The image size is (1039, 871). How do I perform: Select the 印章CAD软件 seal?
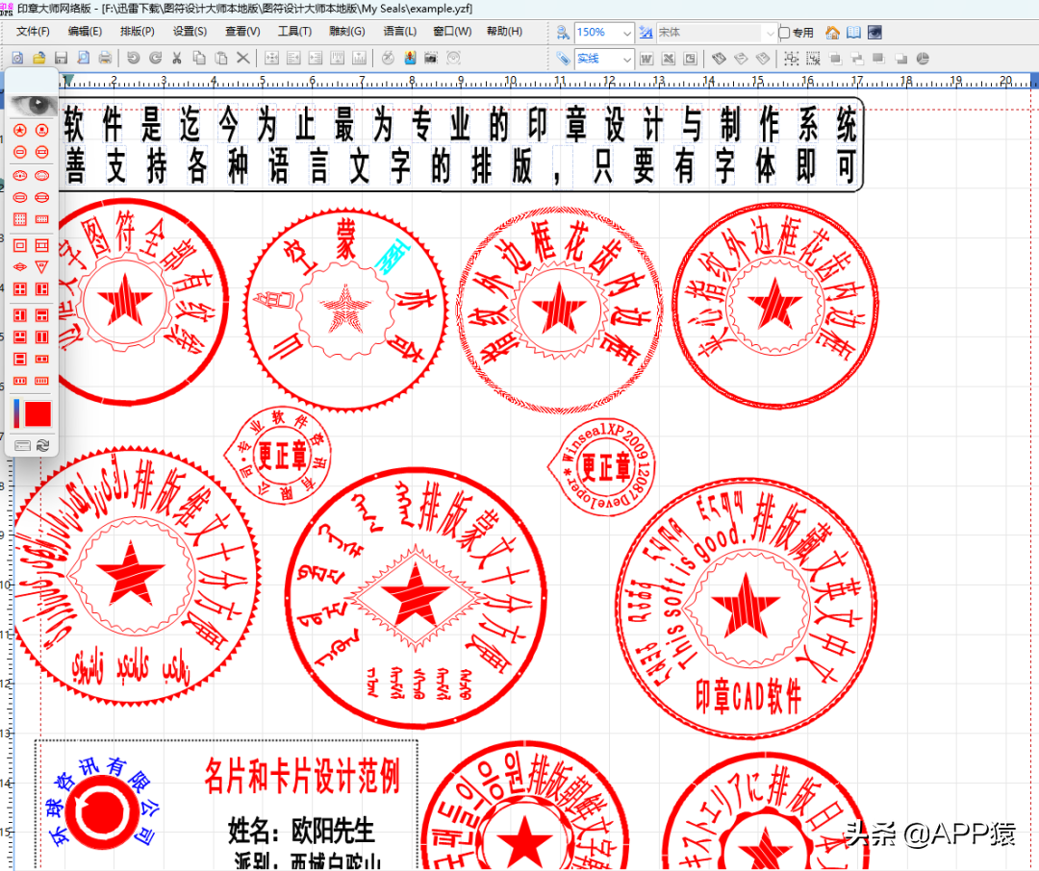click(x=747, y=609)
